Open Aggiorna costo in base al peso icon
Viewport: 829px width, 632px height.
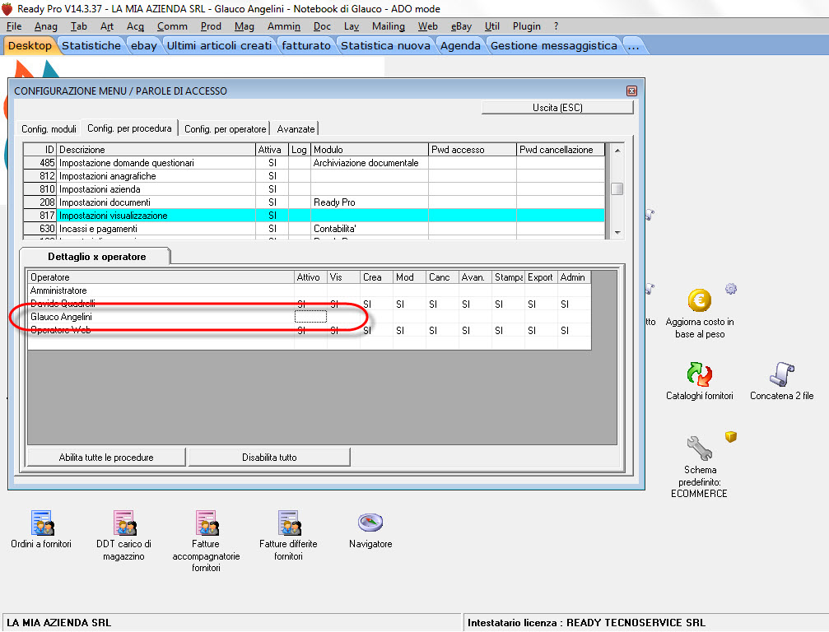(x=700, y=300)
